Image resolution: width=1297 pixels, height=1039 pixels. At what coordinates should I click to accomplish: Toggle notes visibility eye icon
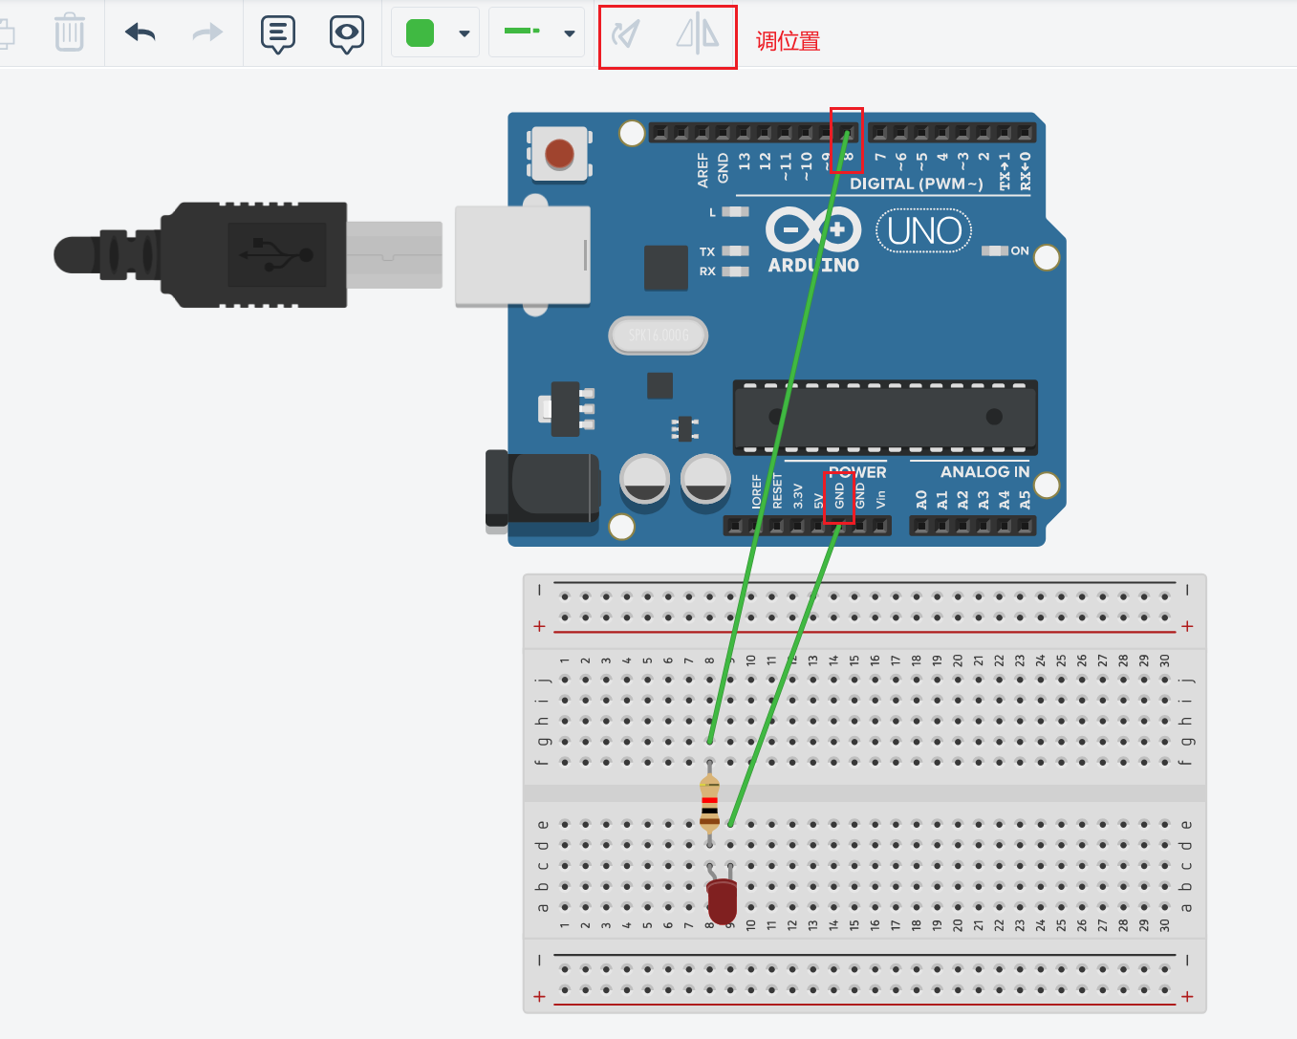[346, 34]
